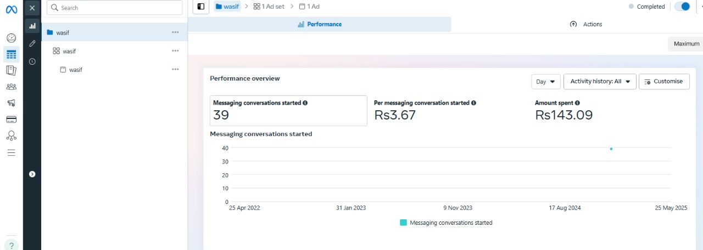The image size is (703, 250).
Task: Open the Help question mark icon
Action: pyautogui.click(x=11, y=245)
